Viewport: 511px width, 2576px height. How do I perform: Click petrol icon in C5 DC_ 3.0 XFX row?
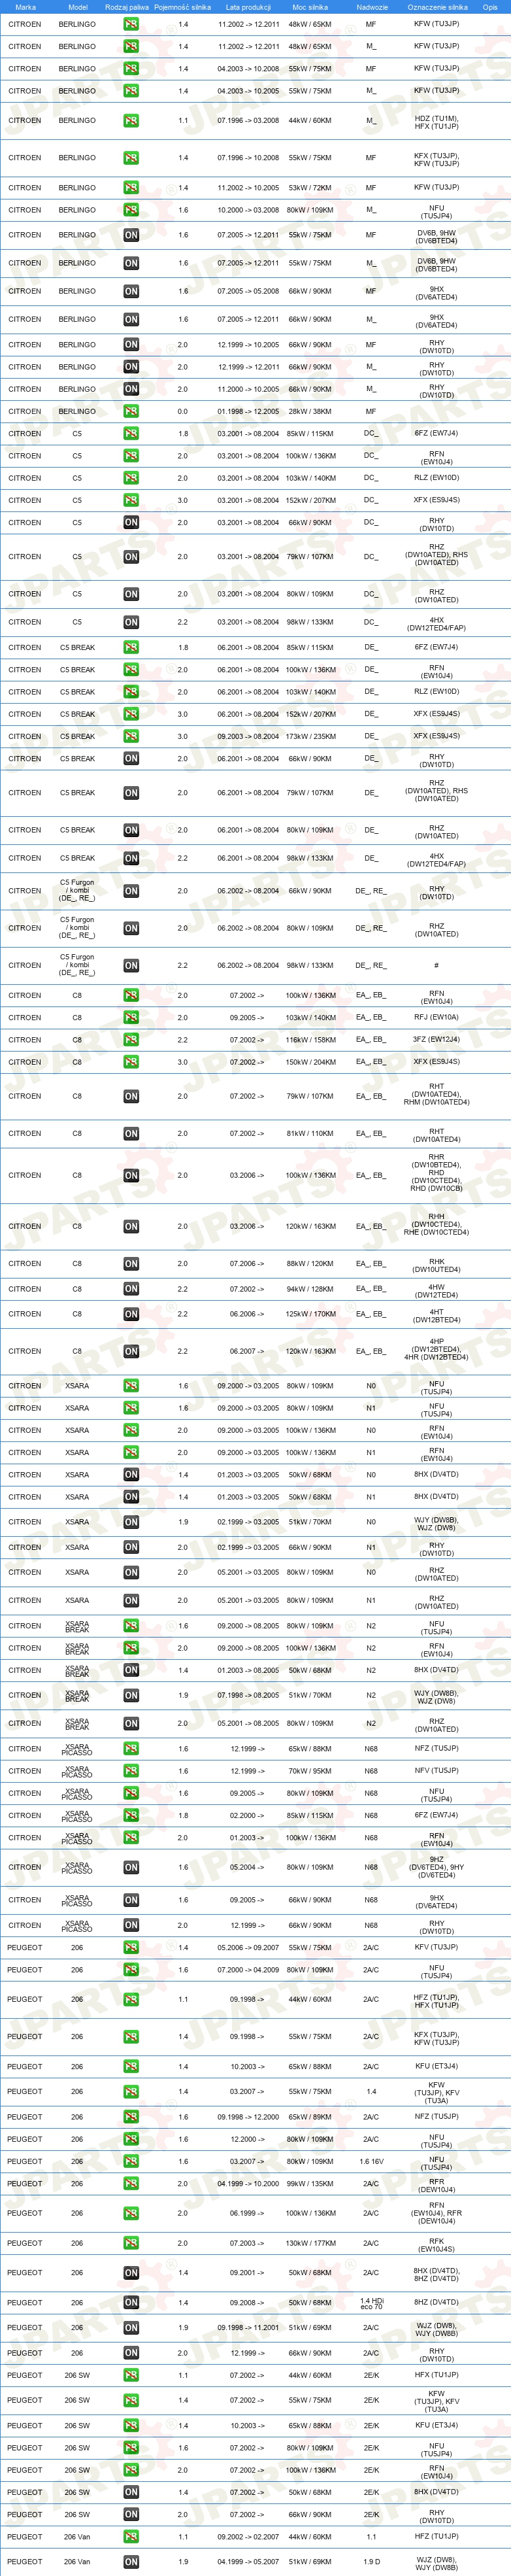[131, 500]
